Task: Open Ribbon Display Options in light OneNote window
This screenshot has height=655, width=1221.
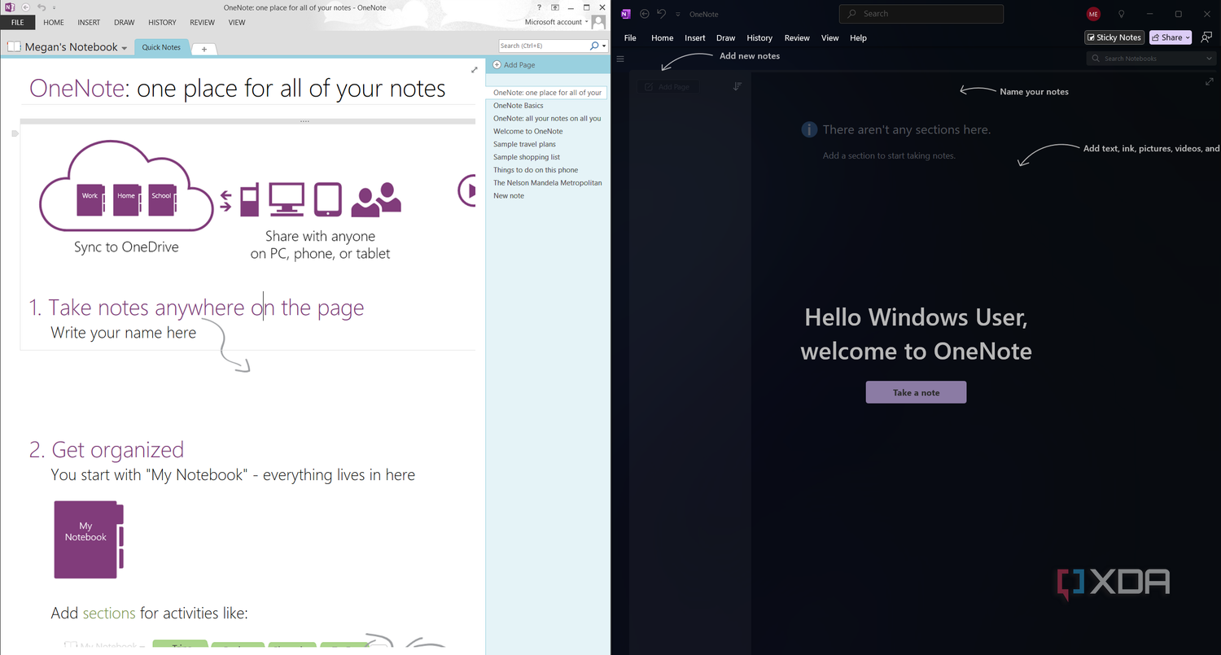Action: tap(555, 7)
